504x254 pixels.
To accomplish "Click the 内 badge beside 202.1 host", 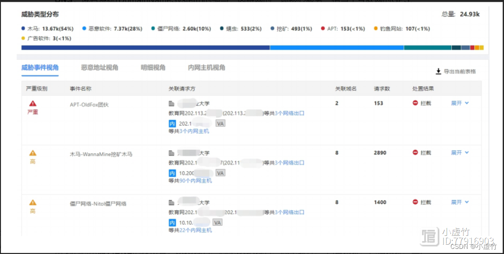I will [173, 124].
